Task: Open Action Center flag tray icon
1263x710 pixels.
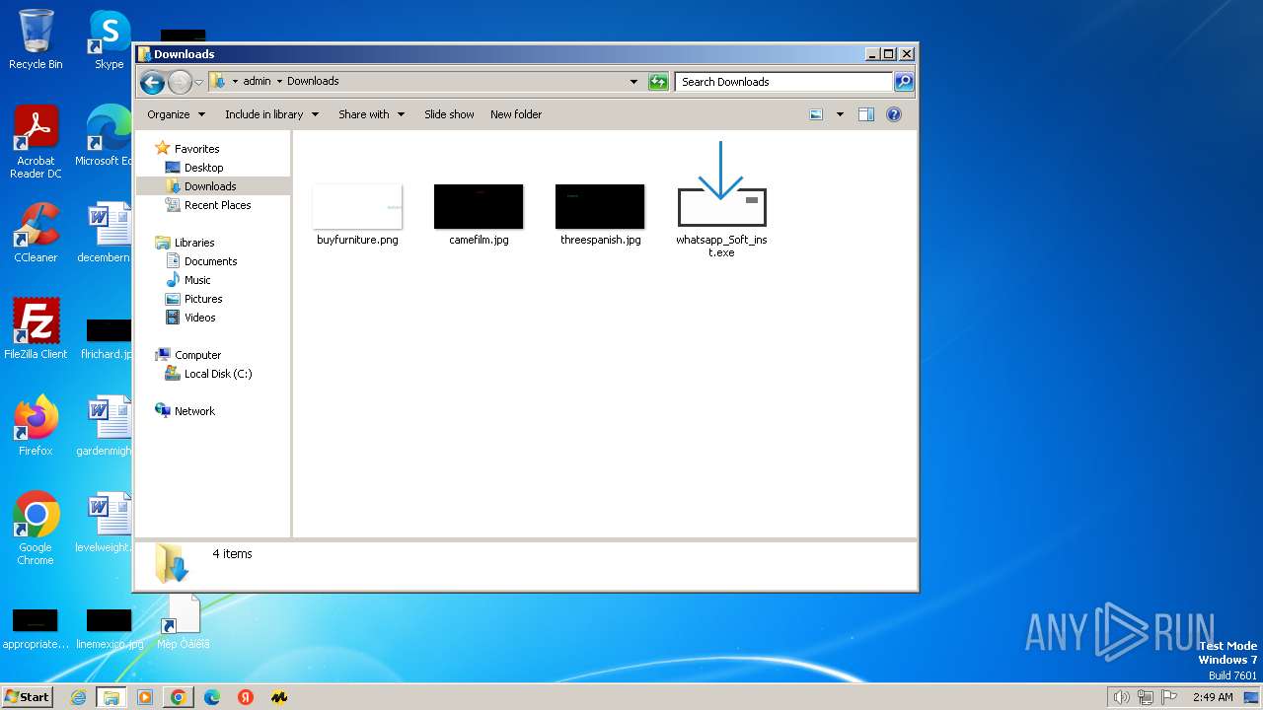Action: click(1169, 697)
